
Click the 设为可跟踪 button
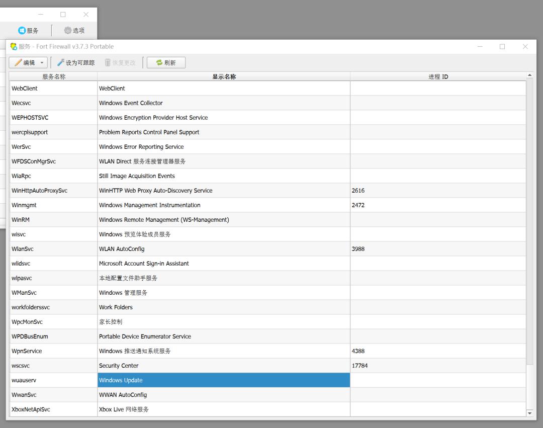[75, 62]
